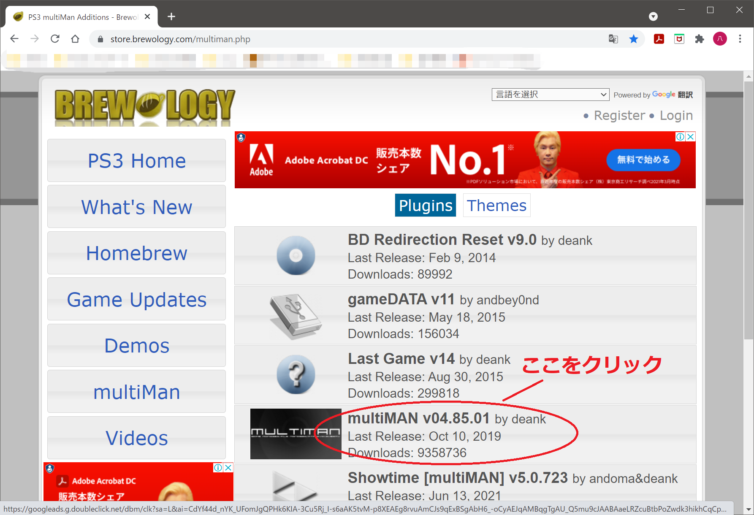Click the Adobe banner start-free button
The height and width of the screenshot is (515, 754).
[x=643, y=160]
